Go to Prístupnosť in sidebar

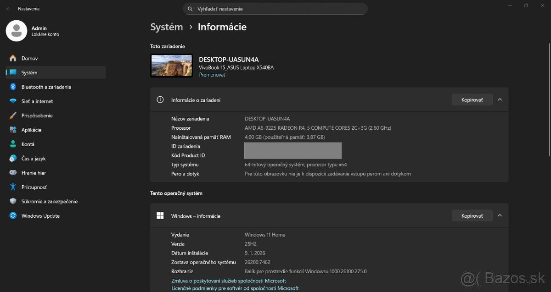(x=34, y=187)
